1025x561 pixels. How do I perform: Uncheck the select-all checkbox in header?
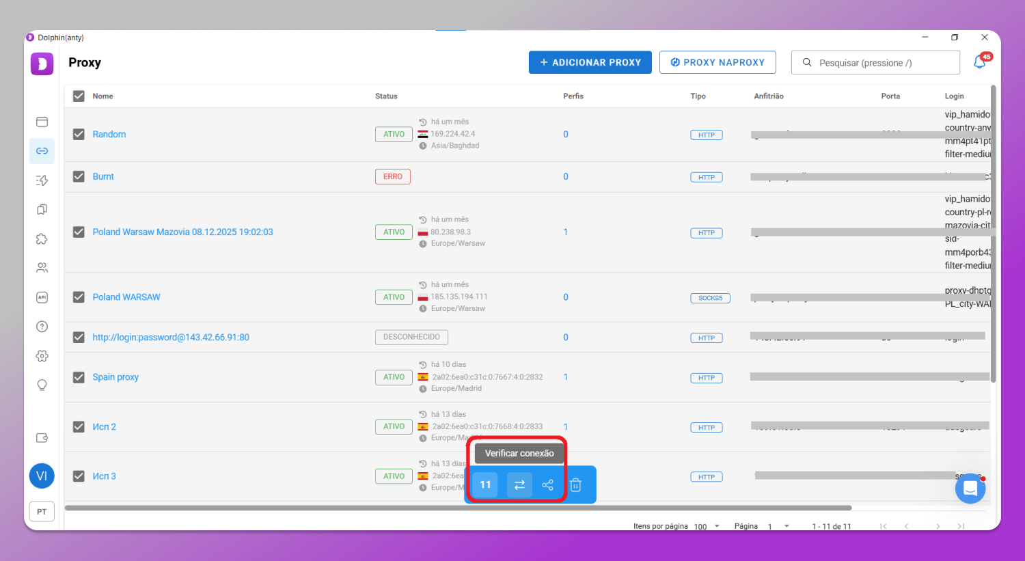coord(79,96)
